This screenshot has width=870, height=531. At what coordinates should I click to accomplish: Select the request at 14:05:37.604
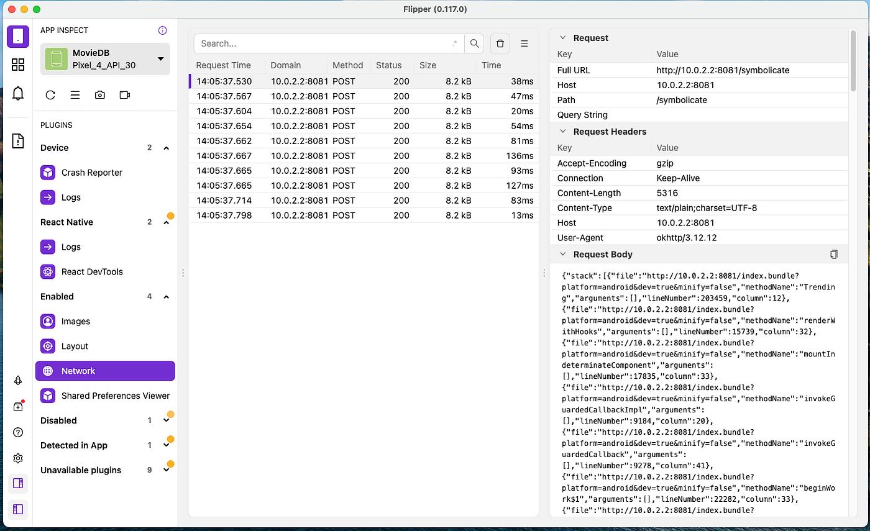point(364,111)
